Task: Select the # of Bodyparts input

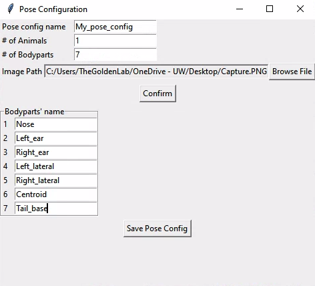Action: coord(115,55)
